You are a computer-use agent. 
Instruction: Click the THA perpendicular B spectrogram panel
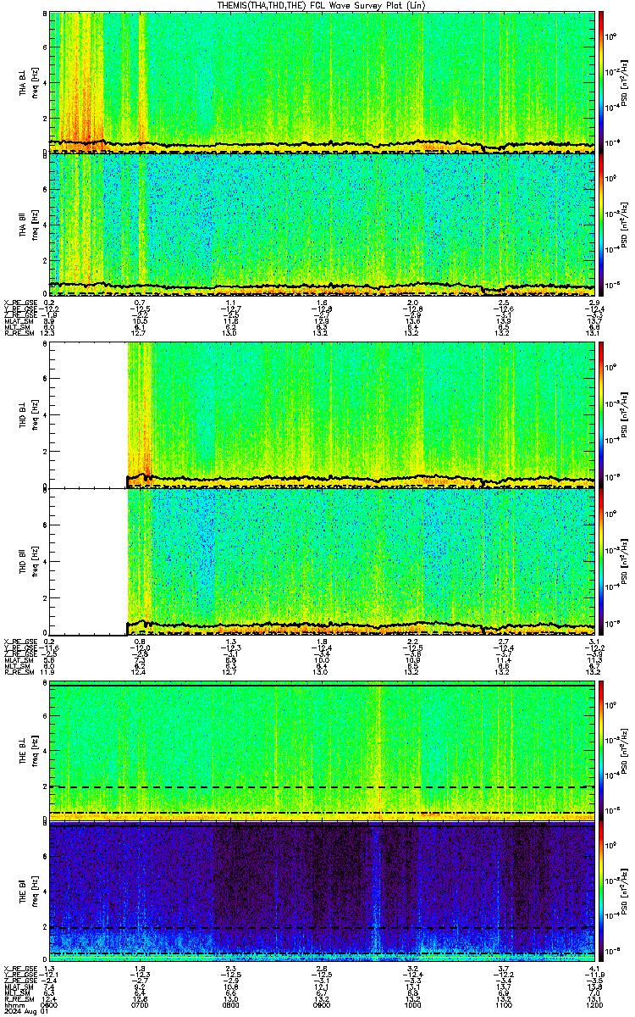322,81
